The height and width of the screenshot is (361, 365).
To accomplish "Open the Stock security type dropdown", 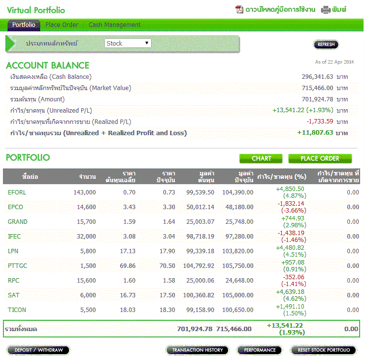I will [128, 43].
